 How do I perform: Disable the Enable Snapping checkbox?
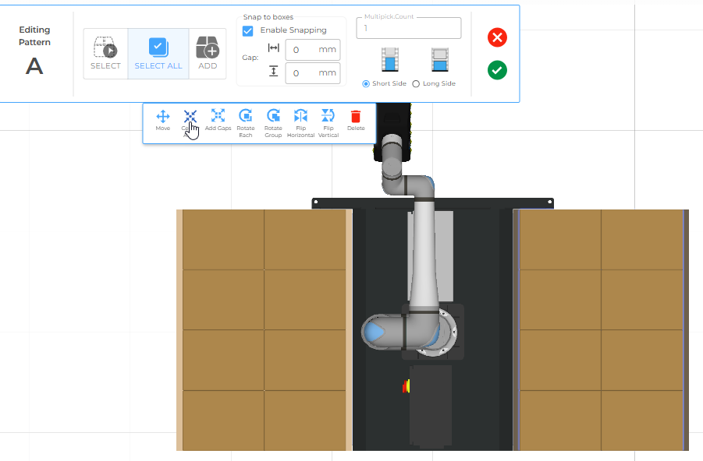pyautogui.click(x=247, y=30)
